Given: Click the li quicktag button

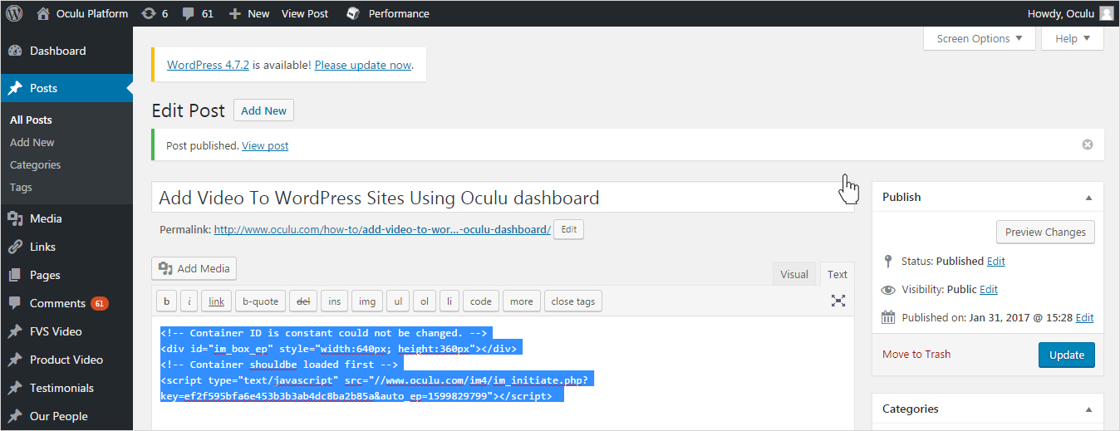Looking at the screenshot, I should click(x=449, y=301).
